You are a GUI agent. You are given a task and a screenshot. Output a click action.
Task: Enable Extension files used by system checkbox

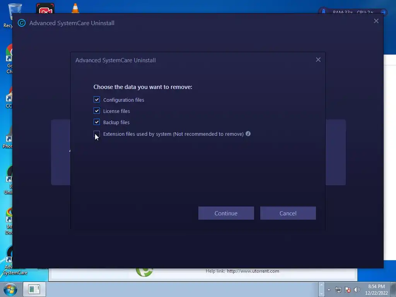[96, 133]
